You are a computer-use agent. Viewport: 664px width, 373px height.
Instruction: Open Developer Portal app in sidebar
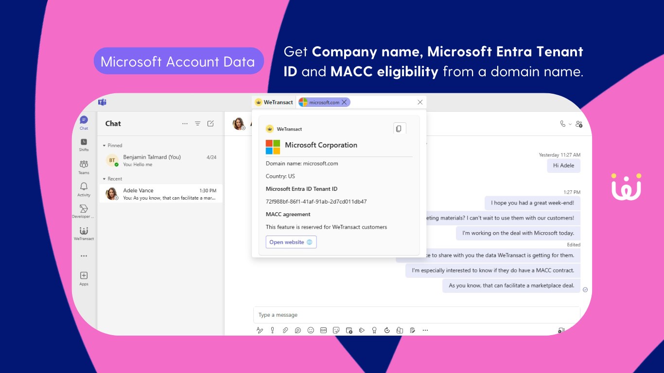(x=84, y=211)
